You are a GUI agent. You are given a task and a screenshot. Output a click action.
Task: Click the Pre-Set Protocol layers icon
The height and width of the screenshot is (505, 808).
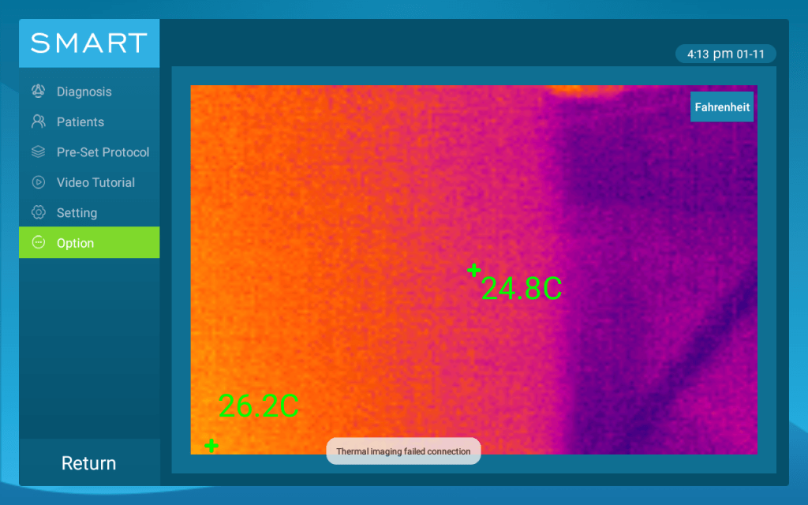pos(38,152)
